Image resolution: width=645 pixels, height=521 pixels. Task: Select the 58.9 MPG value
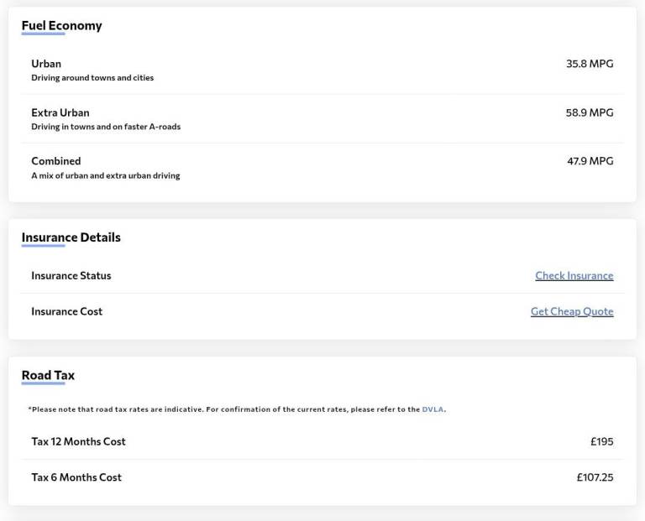(589, 112)
